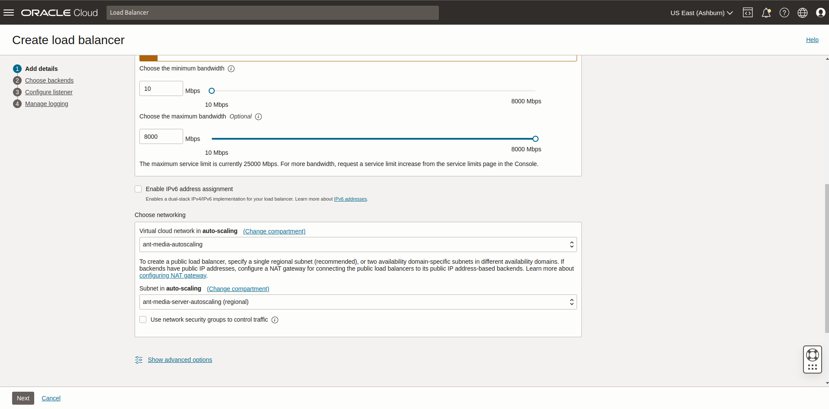This screenshot has width=829, height=409.
Task: Click the Next button
Action: tap(23, 398)
